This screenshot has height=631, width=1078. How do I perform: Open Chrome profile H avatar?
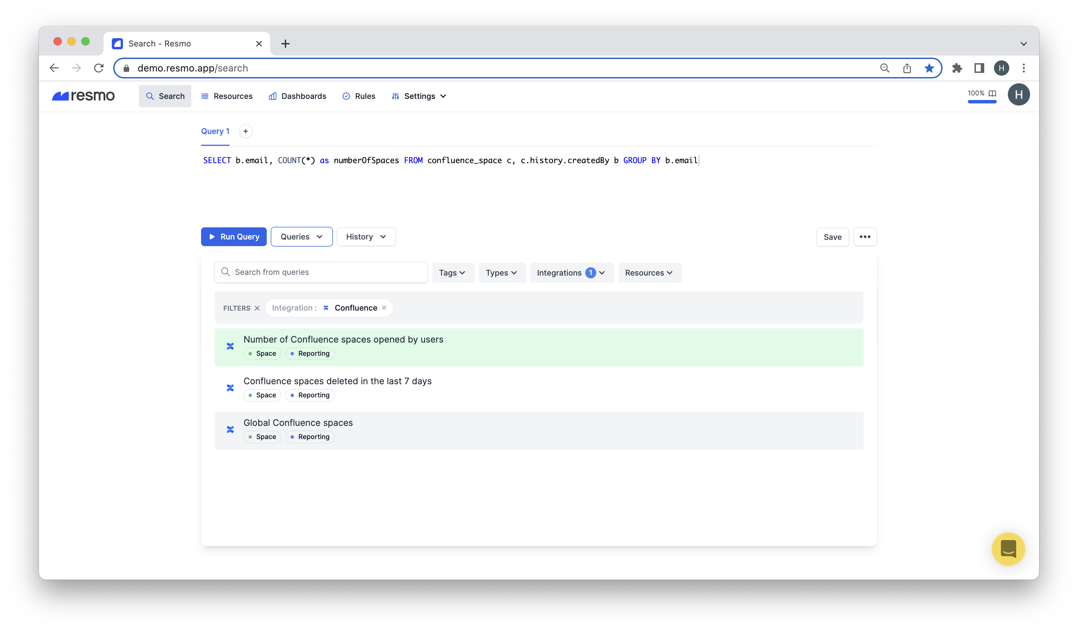tap(1002, 68)
